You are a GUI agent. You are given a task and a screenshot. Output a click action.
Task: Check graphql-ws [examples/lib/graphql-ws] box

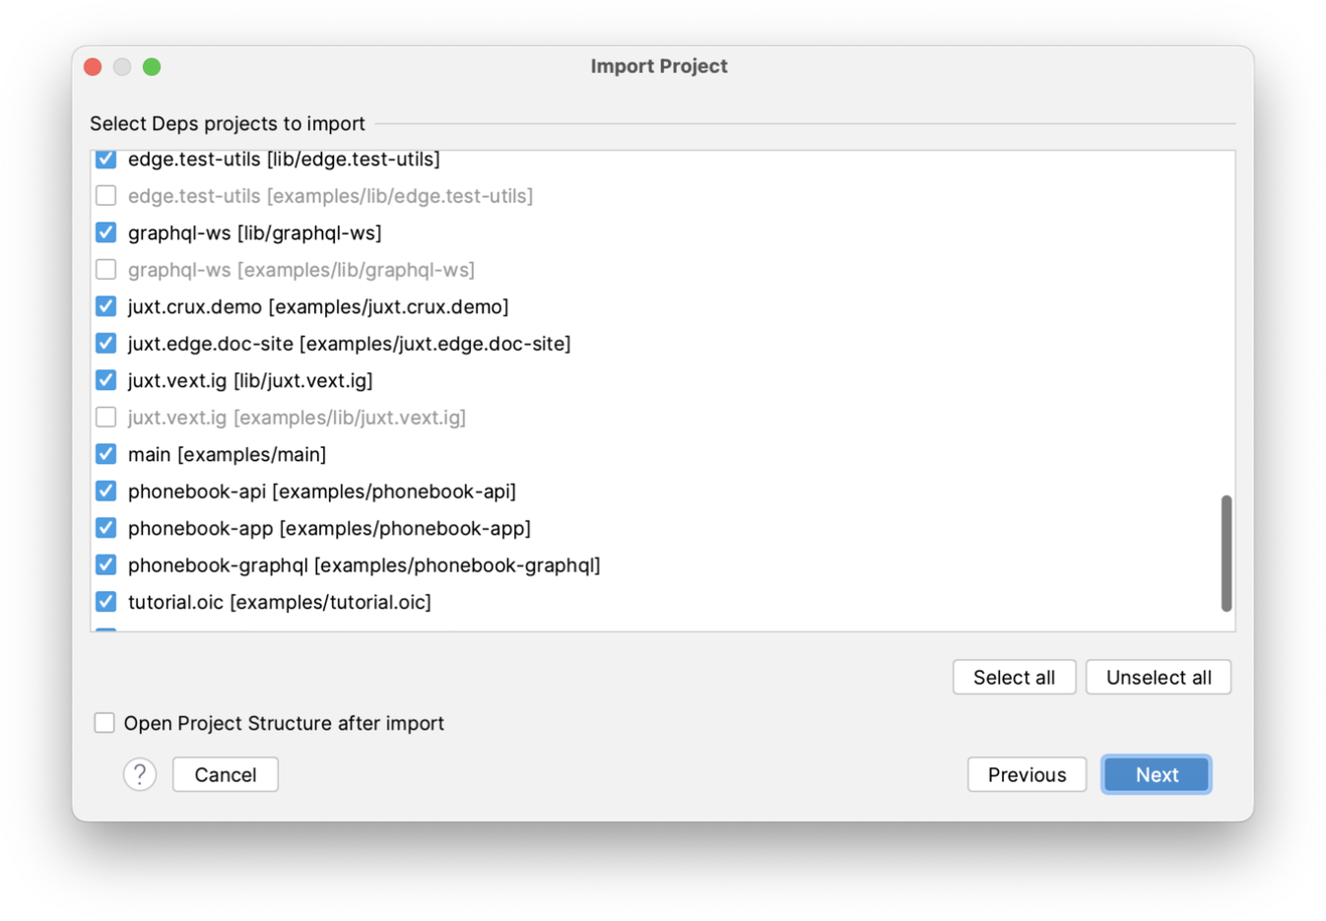point(106,270)
